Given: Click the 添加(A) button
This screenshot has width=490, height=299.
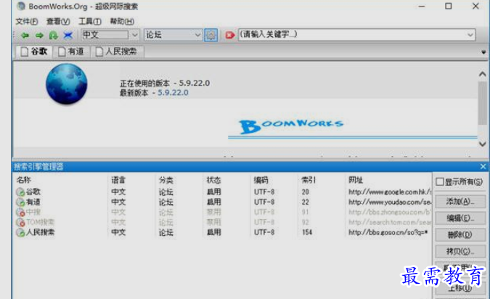Looking at the screenshot, I should tap(460, 202).
